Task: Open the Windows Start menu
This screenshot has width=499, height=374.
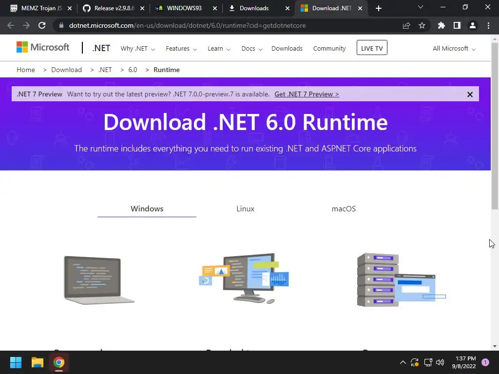Action: (16, 362)
